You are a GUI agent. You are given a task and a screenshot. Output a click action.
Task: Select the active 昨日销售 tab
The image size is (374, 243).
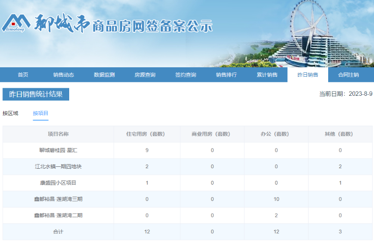tap(308, 75)
